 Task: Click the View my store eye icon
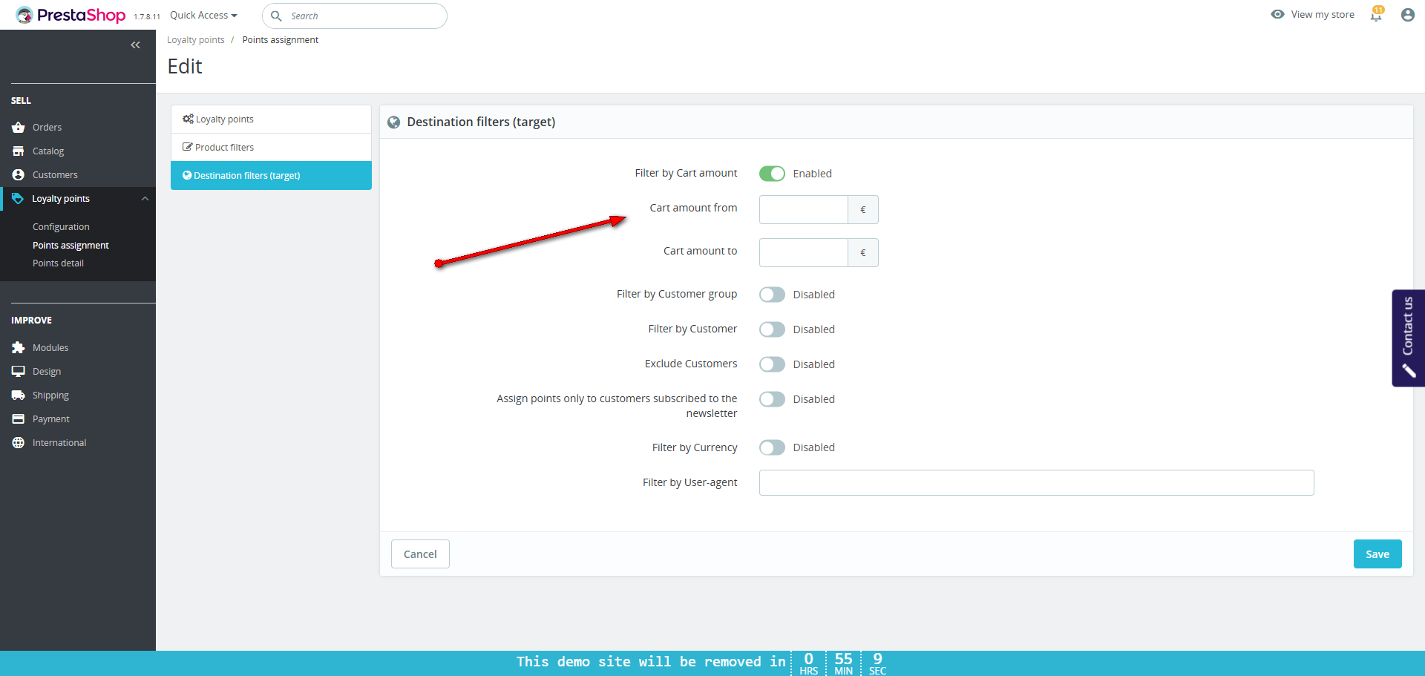(1277, 14)
